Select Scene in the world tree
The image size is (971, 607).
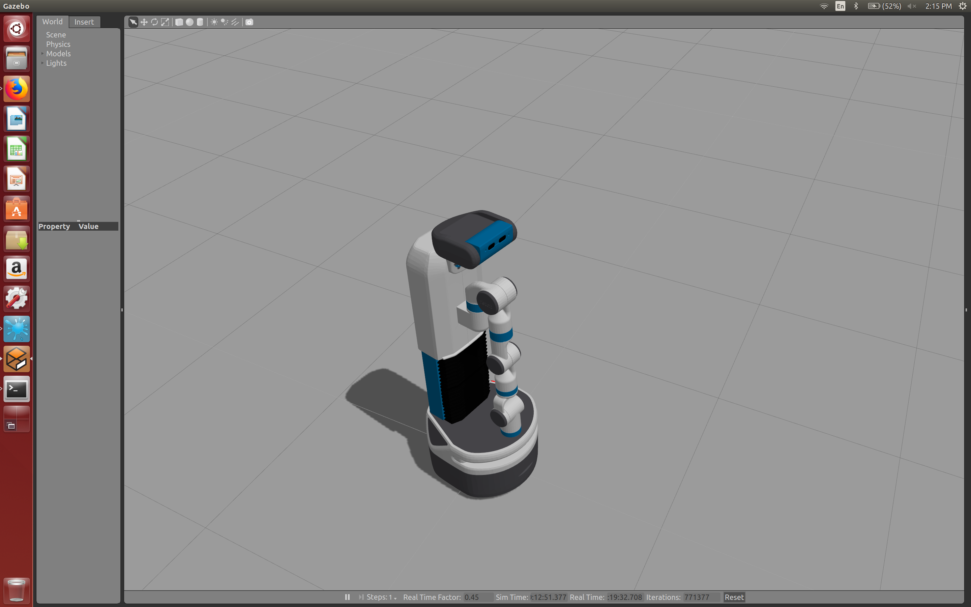[x=56, y=35]
